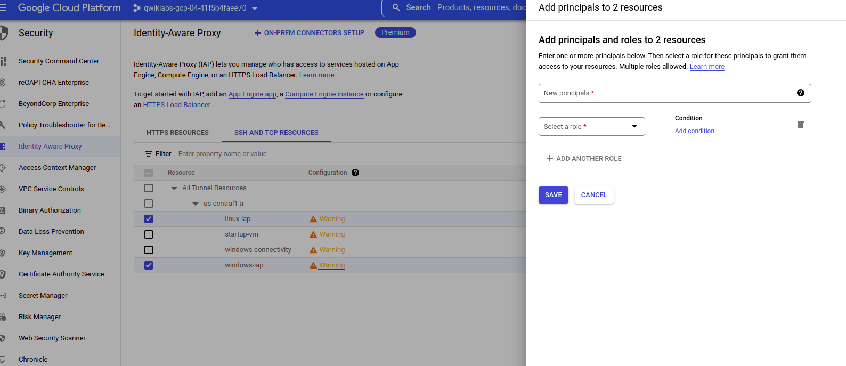Click the Key Management sidebar icon
846x366 pixels.
[3, 253]
